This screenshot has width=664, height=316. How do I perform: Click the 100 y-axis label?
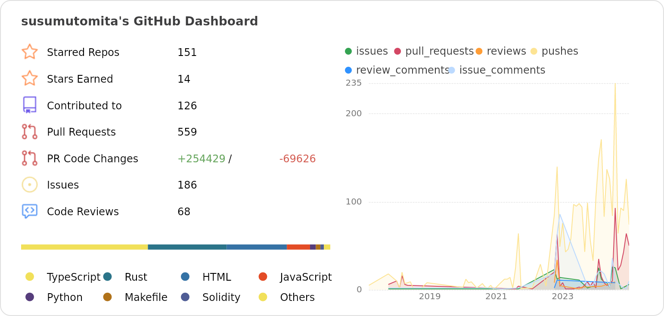pyautogui.click(x=354, y=202)
